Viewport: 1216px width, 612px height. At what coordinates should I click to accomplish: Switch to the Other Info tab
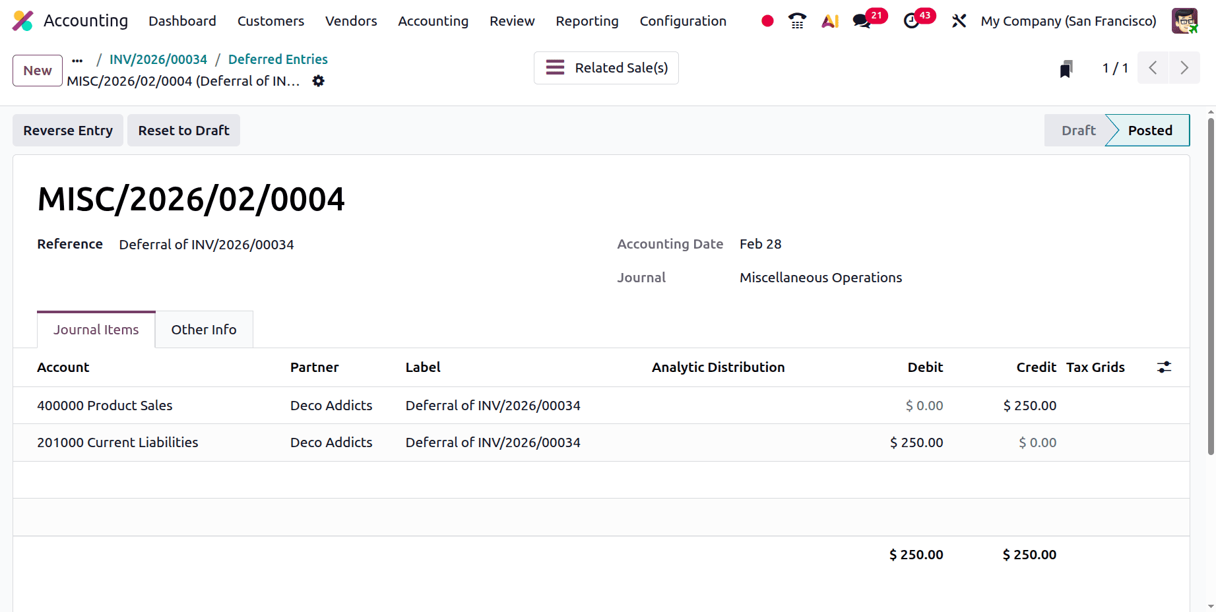tap(203, 329)
